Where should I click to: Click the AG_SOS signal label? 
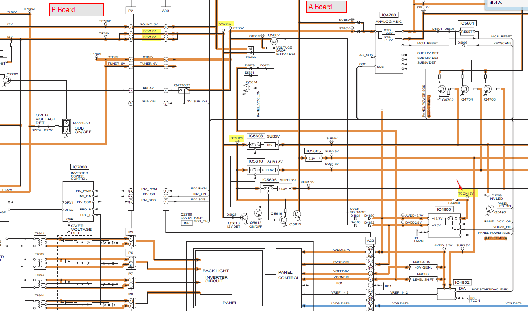pos(366,55)
